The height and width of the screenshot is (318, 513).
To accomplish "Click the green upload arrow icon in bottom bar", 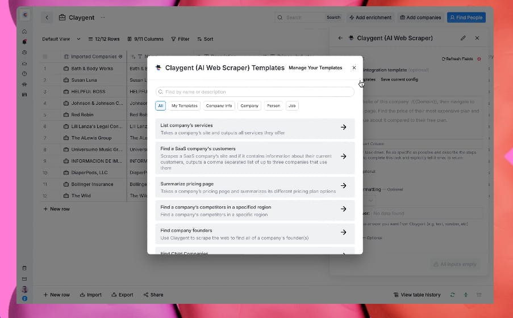I will (465, 295).
